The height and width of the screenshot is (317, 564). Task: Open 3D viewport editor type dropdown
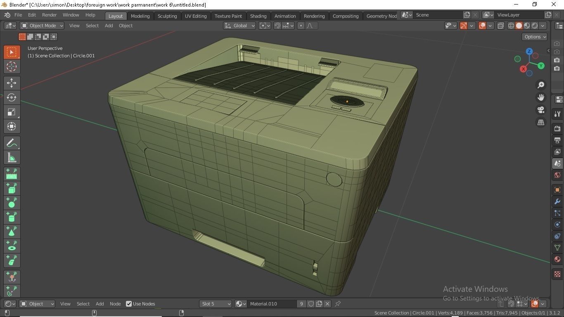10,26
